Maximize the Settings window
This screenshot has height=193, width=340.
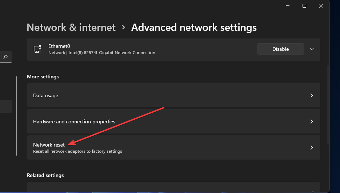(x=304, y=6)
